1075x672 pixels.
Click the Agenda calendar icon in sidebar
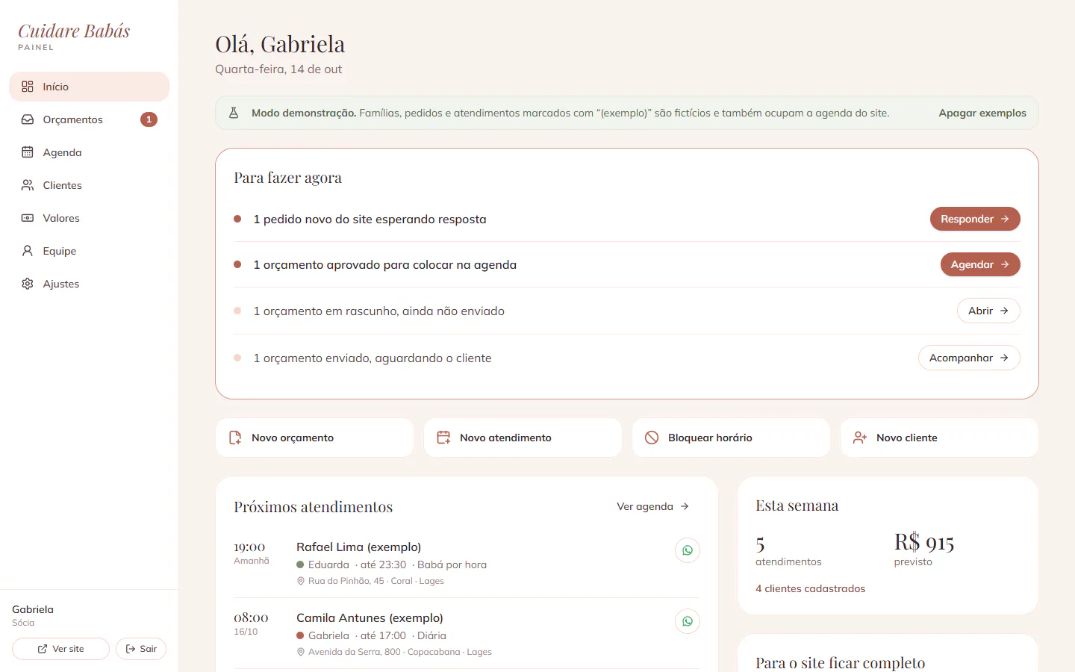point(28,152)
